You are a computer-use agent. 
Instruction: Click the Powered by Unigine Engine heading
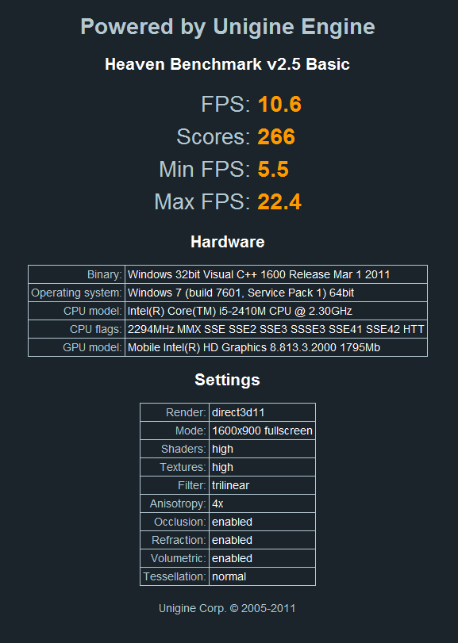point(228,27)
